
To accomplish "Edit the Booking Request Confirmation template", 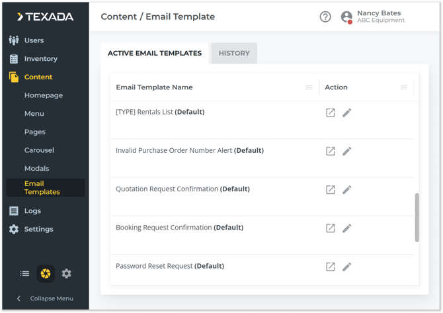I will pos(347,228).
